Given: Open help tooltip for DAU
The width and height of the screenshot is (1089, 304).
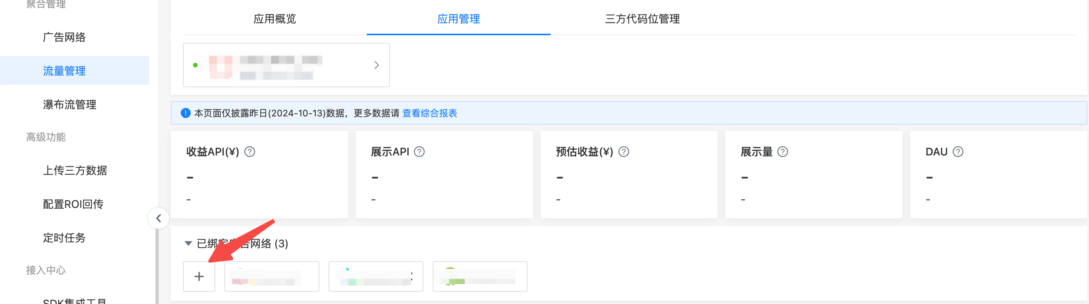Looking at the screenshot, I should (958, 152).
